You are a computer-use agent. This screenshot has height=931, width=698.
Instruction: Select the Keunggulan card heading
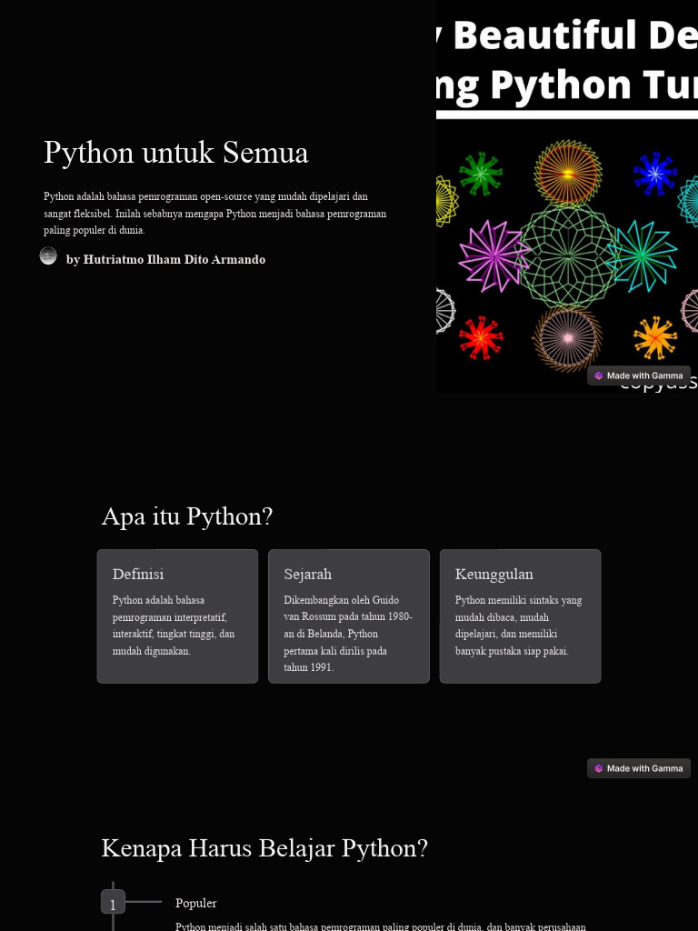(x=494, y=575)
